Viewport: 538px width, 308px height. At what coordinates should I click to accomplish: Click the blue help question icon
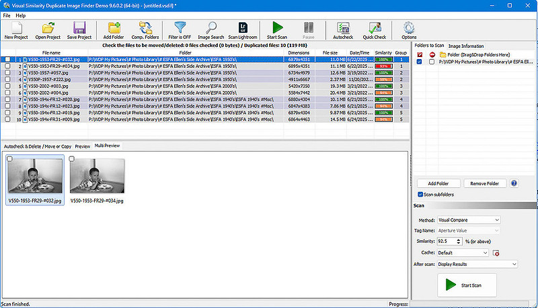click(514, 183)
